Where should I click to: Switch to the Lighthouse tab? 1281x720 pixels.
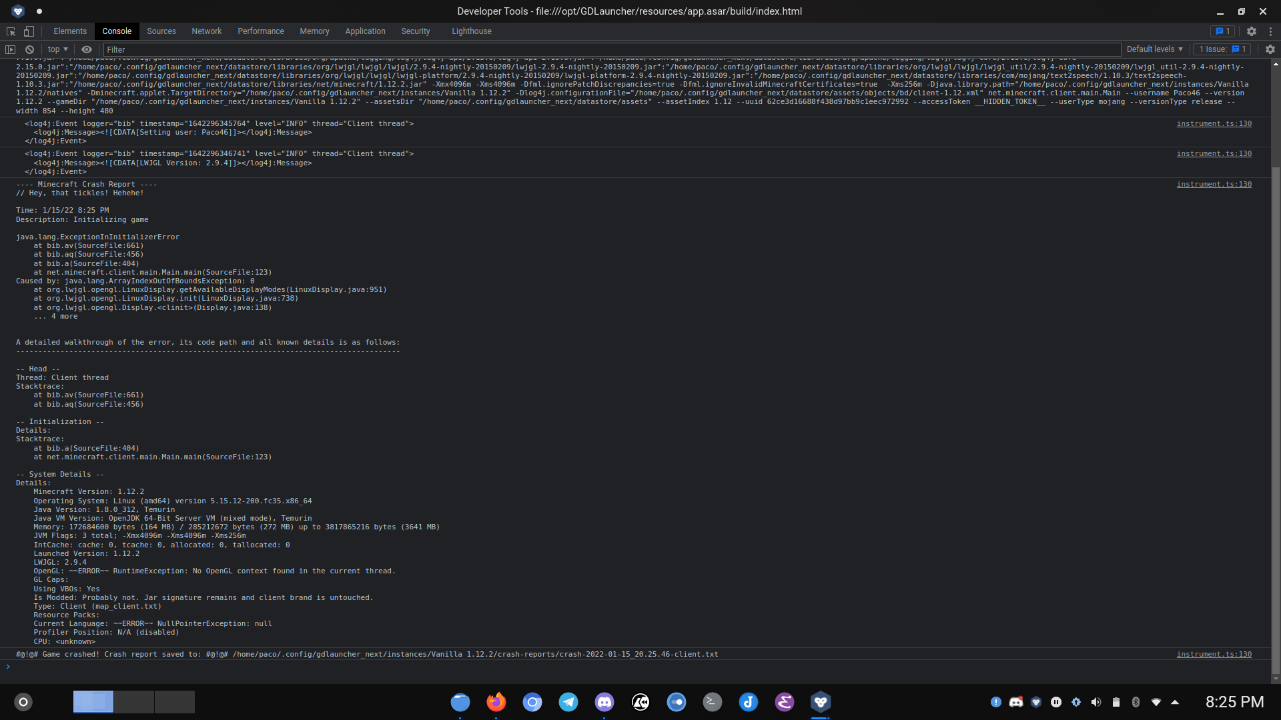click(x=471, y=31)
